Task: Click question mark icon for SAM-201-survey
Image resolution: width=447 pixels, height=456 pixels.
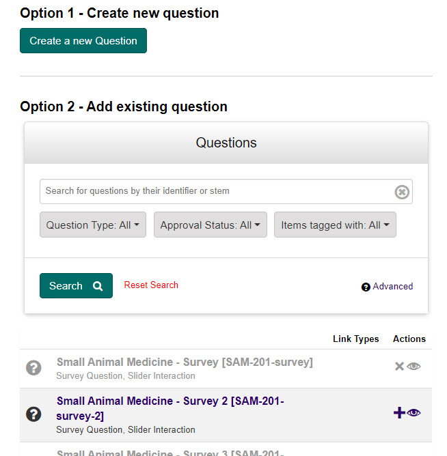Action: [x=33, y=368]
